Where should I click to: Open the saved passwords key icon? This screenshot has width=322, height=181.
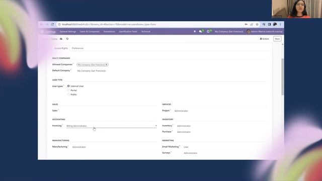(x=246, y=24)
